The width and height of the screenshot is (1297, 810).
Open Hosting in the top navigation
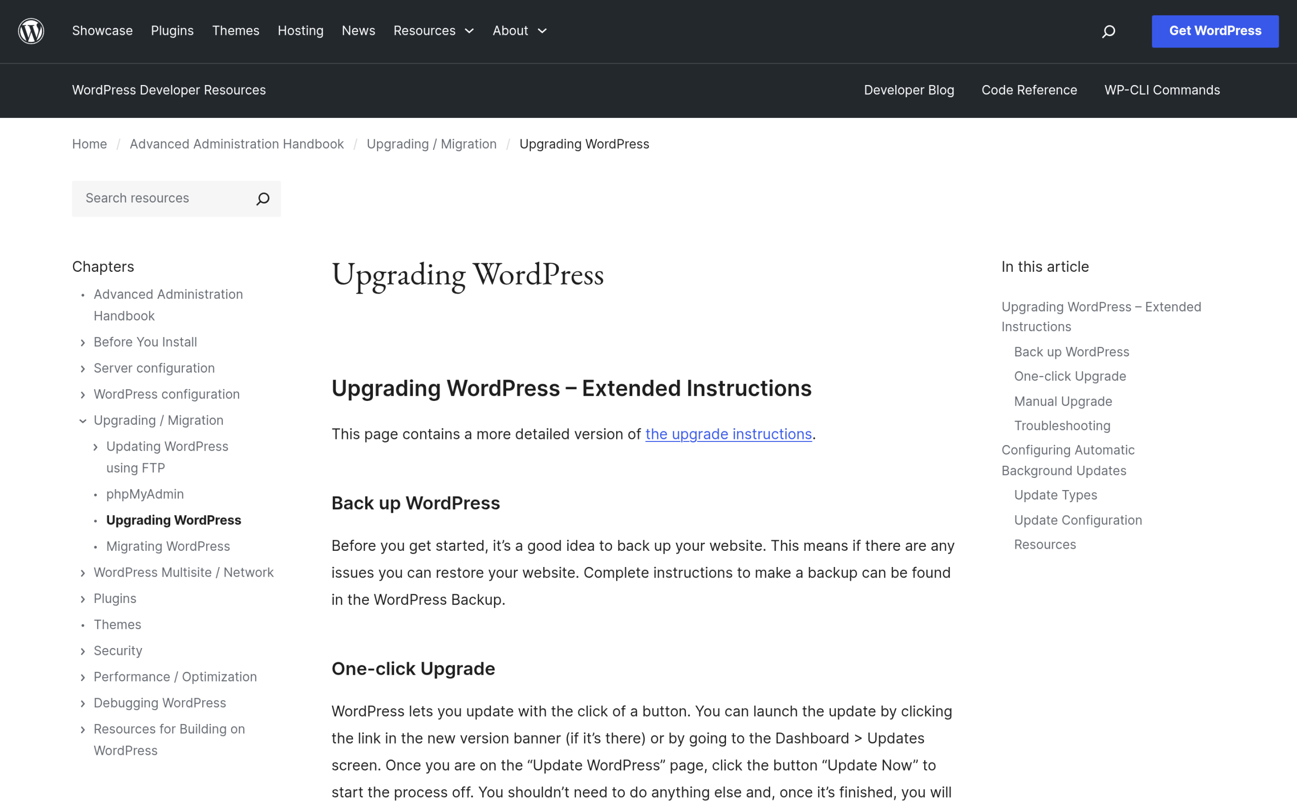(x=300, y=31)
